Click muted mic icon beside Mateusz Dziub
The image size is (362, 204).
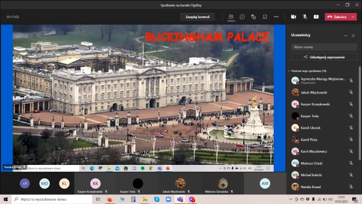coord(351,163)
